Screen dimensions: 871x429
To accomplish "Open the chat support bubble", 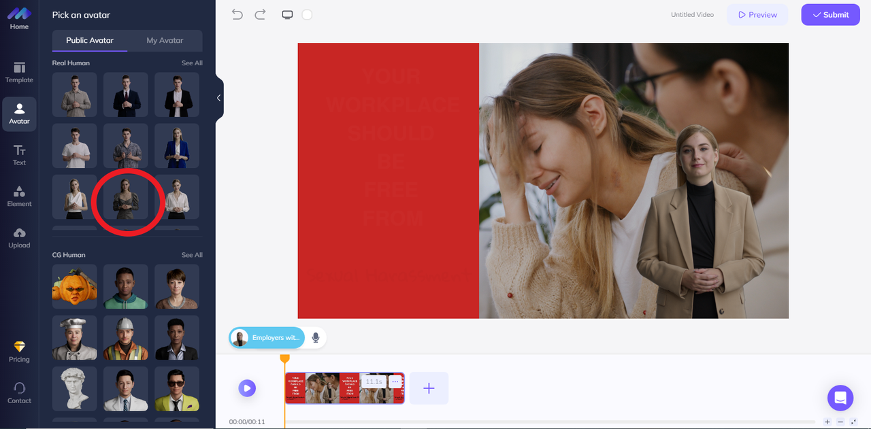I will (x=840, y=398).
